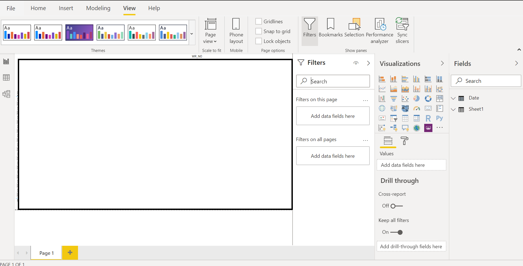Pick the line chart visualization
Viewport: 523px width, 266px height.
382,89
